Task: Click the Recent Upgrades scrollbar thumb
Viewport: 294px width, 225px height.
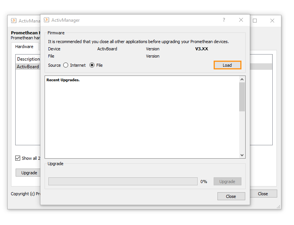Action: 242,97
